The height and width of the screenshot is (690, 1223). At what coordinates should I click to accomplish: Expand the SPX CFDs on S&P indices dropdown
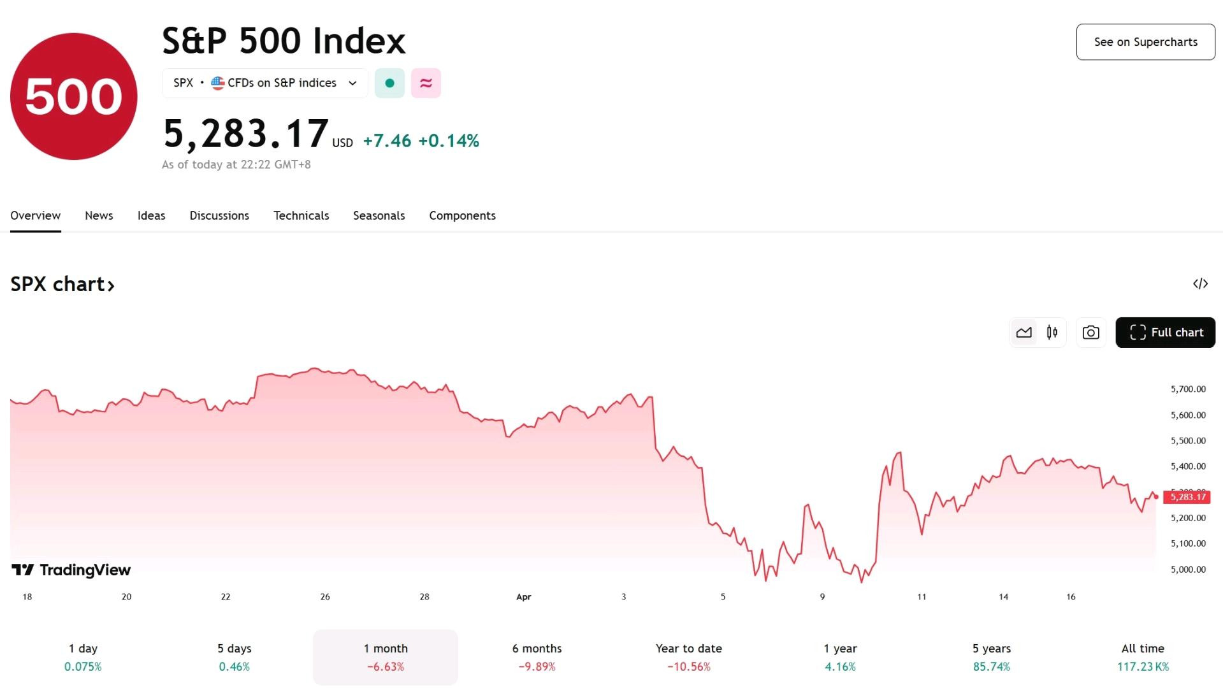pos(265,83)
